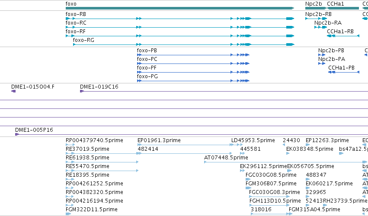
Task: Select the Npc2b-PB feature label
Action: (x=331, y=51)
